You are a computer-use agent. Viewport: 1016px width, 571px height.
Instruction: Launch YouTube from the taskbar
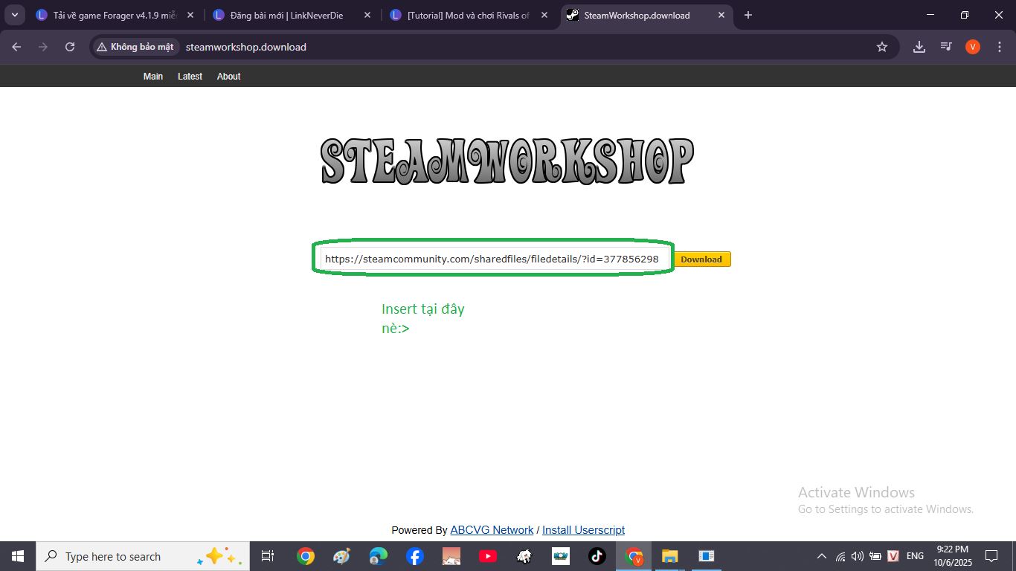488,556
